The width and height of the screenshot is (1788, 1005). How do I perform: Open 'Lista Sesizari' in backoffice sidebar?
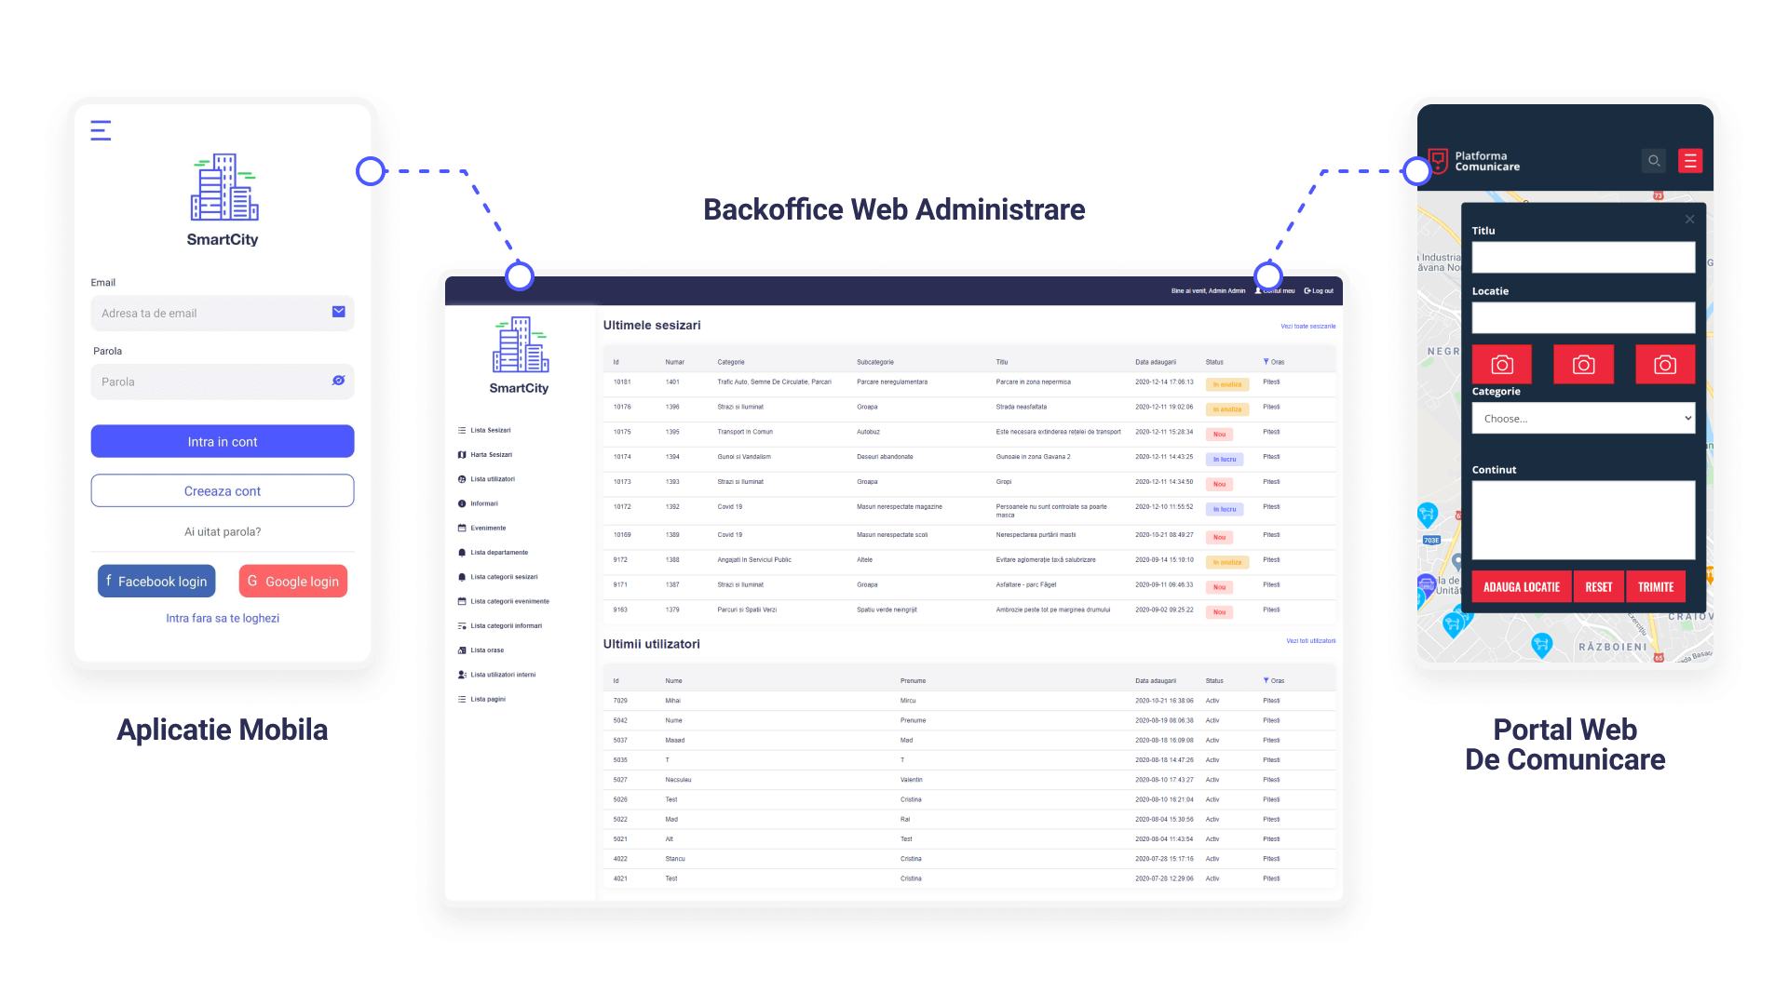coord(491,430)
